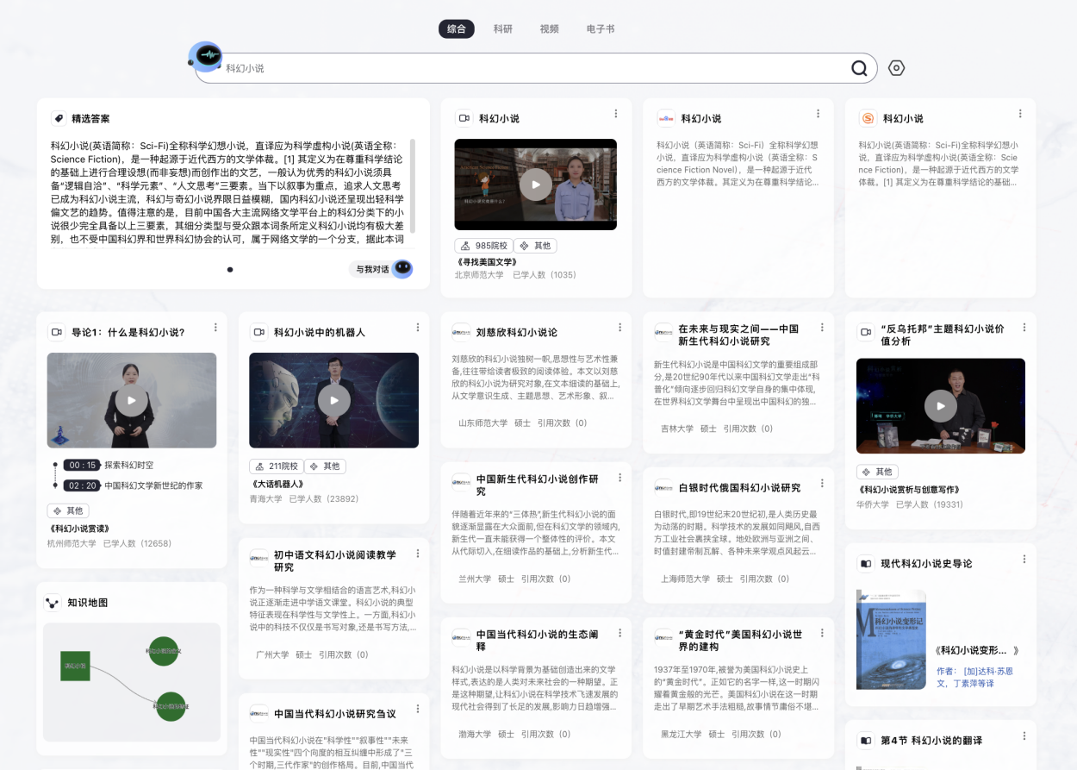Switch to the 视频 tab
This screenshot has height=770, width=1077.
(550, 29)
